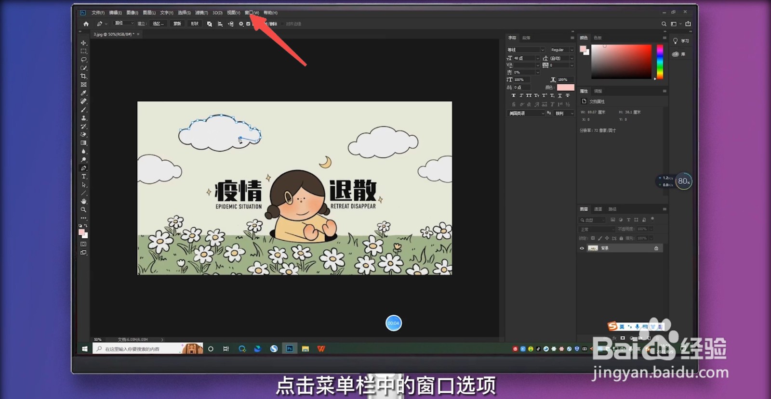
Task: Click the 选区 button in options bar
Action: [x=158, y=24]
